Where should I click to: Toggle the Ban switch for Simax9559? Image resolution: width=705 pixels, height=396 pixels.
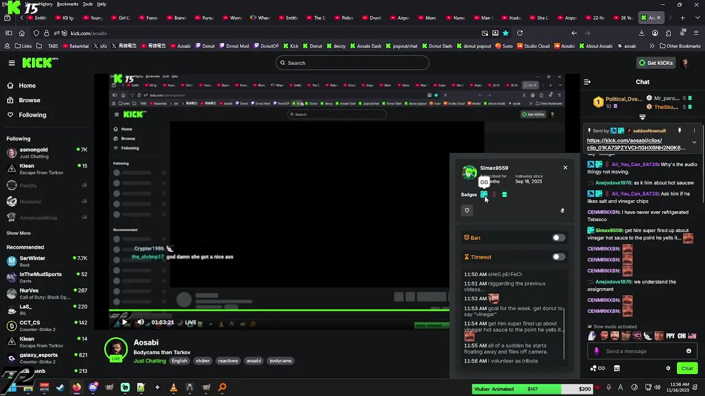click(x=558, y=238)
